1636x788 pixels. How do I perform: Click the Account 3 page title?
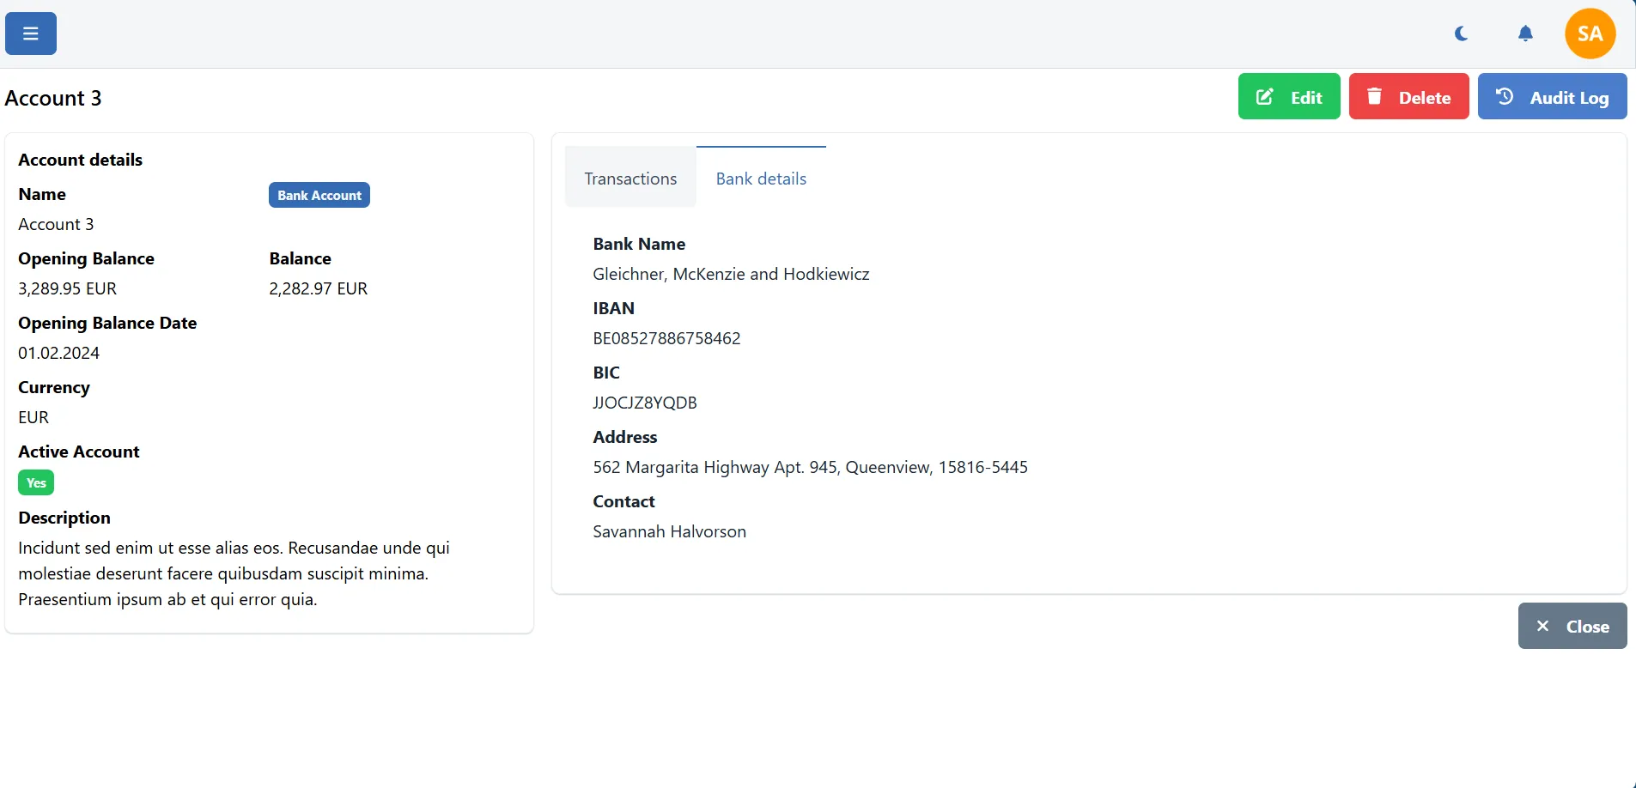[x=53, y=98]
